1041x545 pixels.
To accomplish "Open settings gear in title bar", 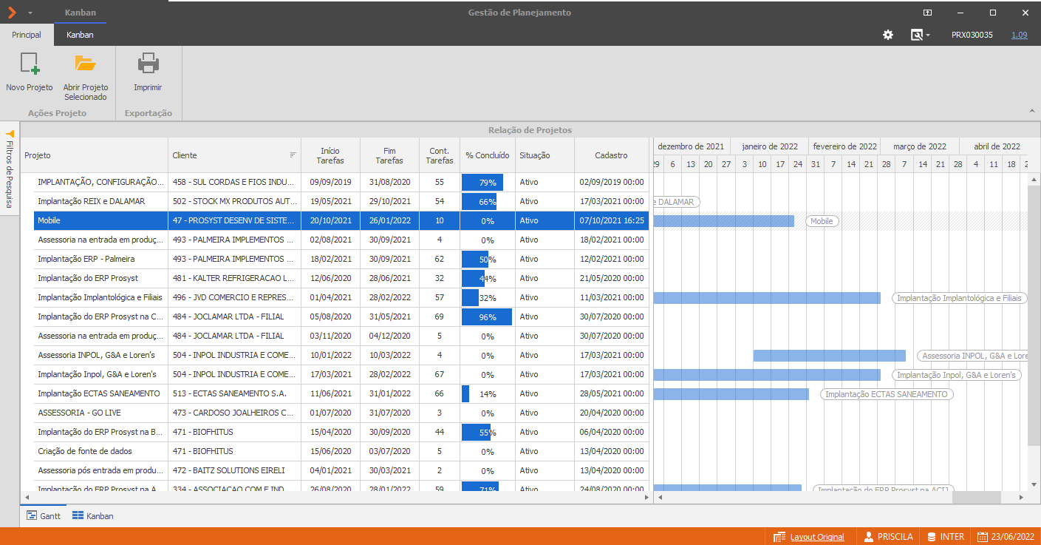I will click(x=888, y=35).
